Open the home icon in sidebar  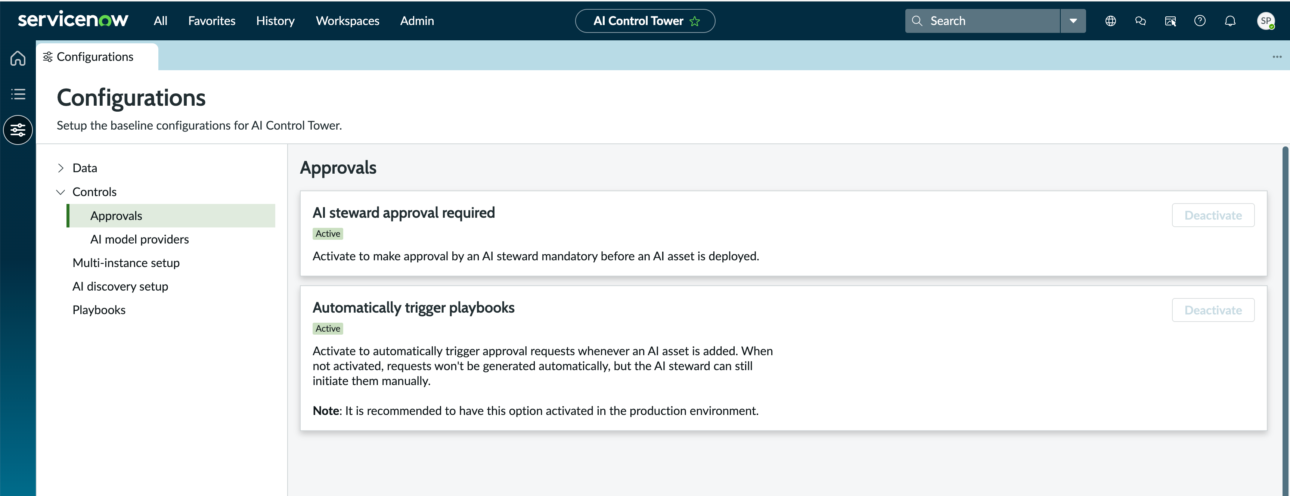[18, 58]
